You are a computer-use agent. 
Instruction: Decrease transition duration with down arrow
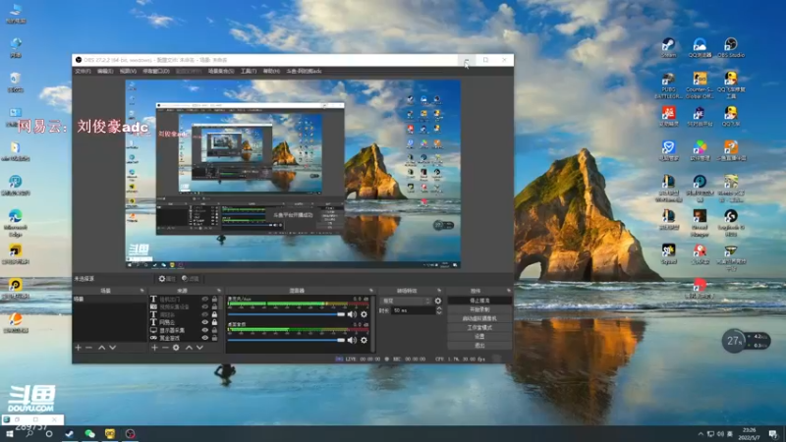click(439, 312)
